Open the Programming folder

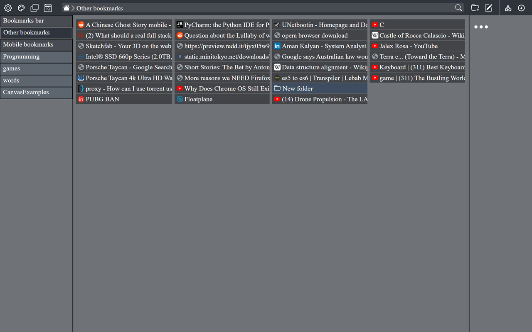click(x=36, y=57)
